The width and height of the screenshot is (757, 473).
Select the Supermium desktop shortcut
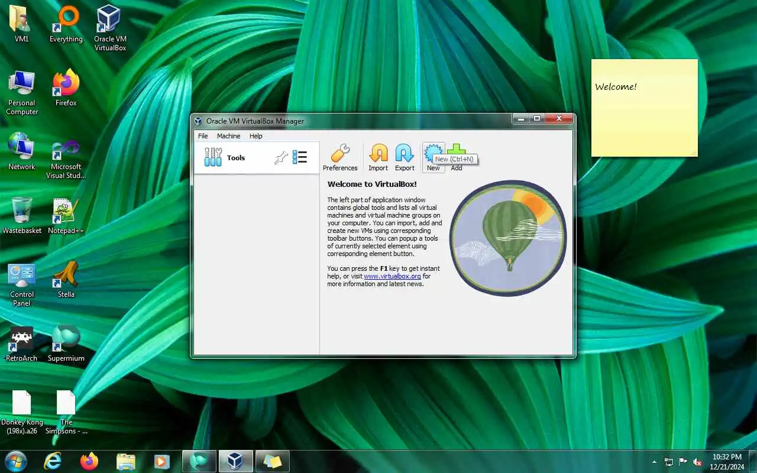tap(66, 344)
